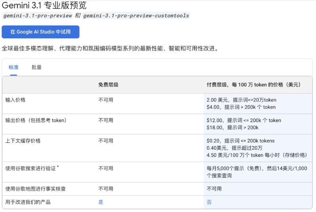Select the gemini-3.1-pro-preview-customtools code text
316x212 pixels.
click(136, 16)
